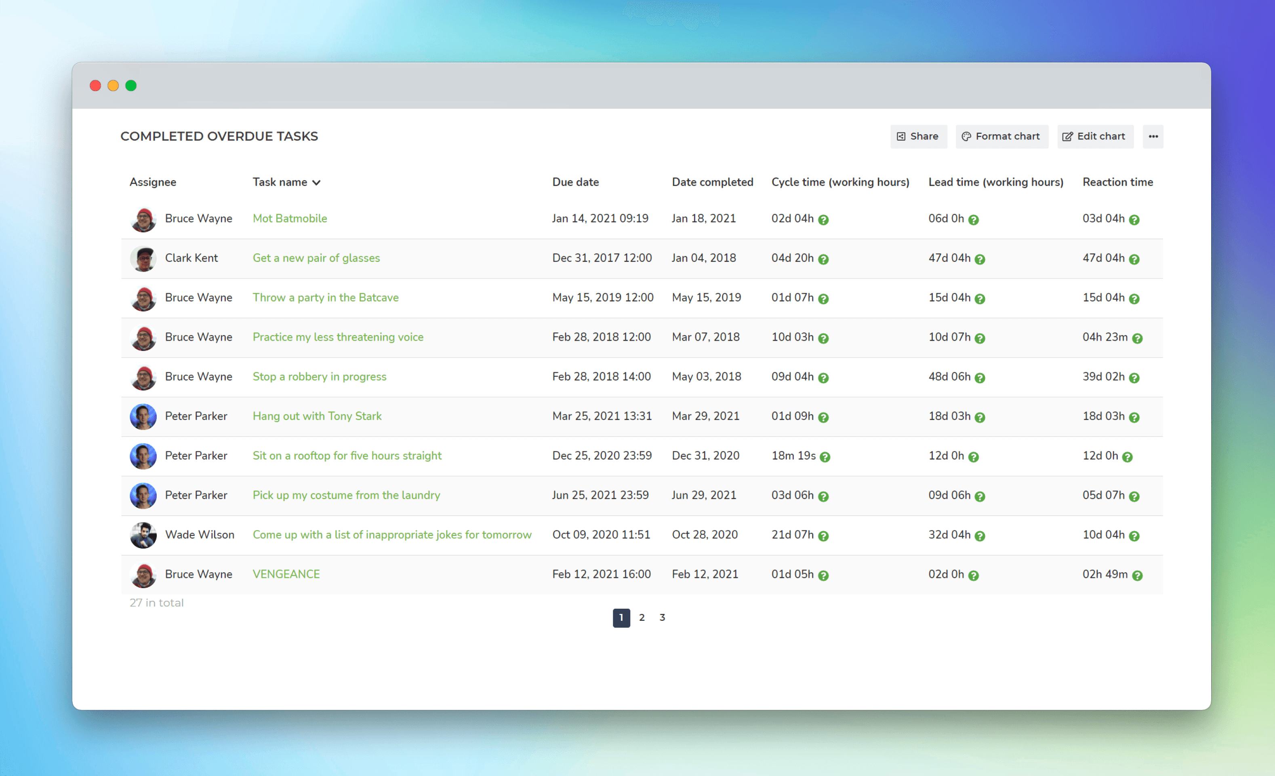Click help icon beside cycle time 01d 05h

[823, 576]
